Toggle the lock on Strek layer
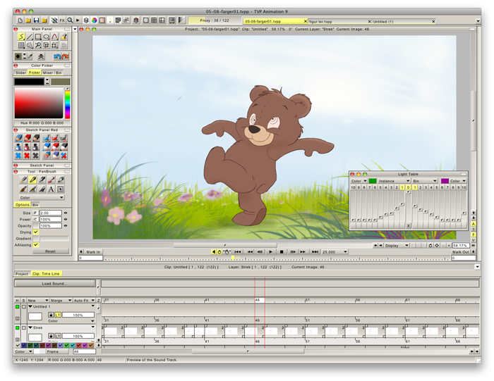 tap(51, 336)
